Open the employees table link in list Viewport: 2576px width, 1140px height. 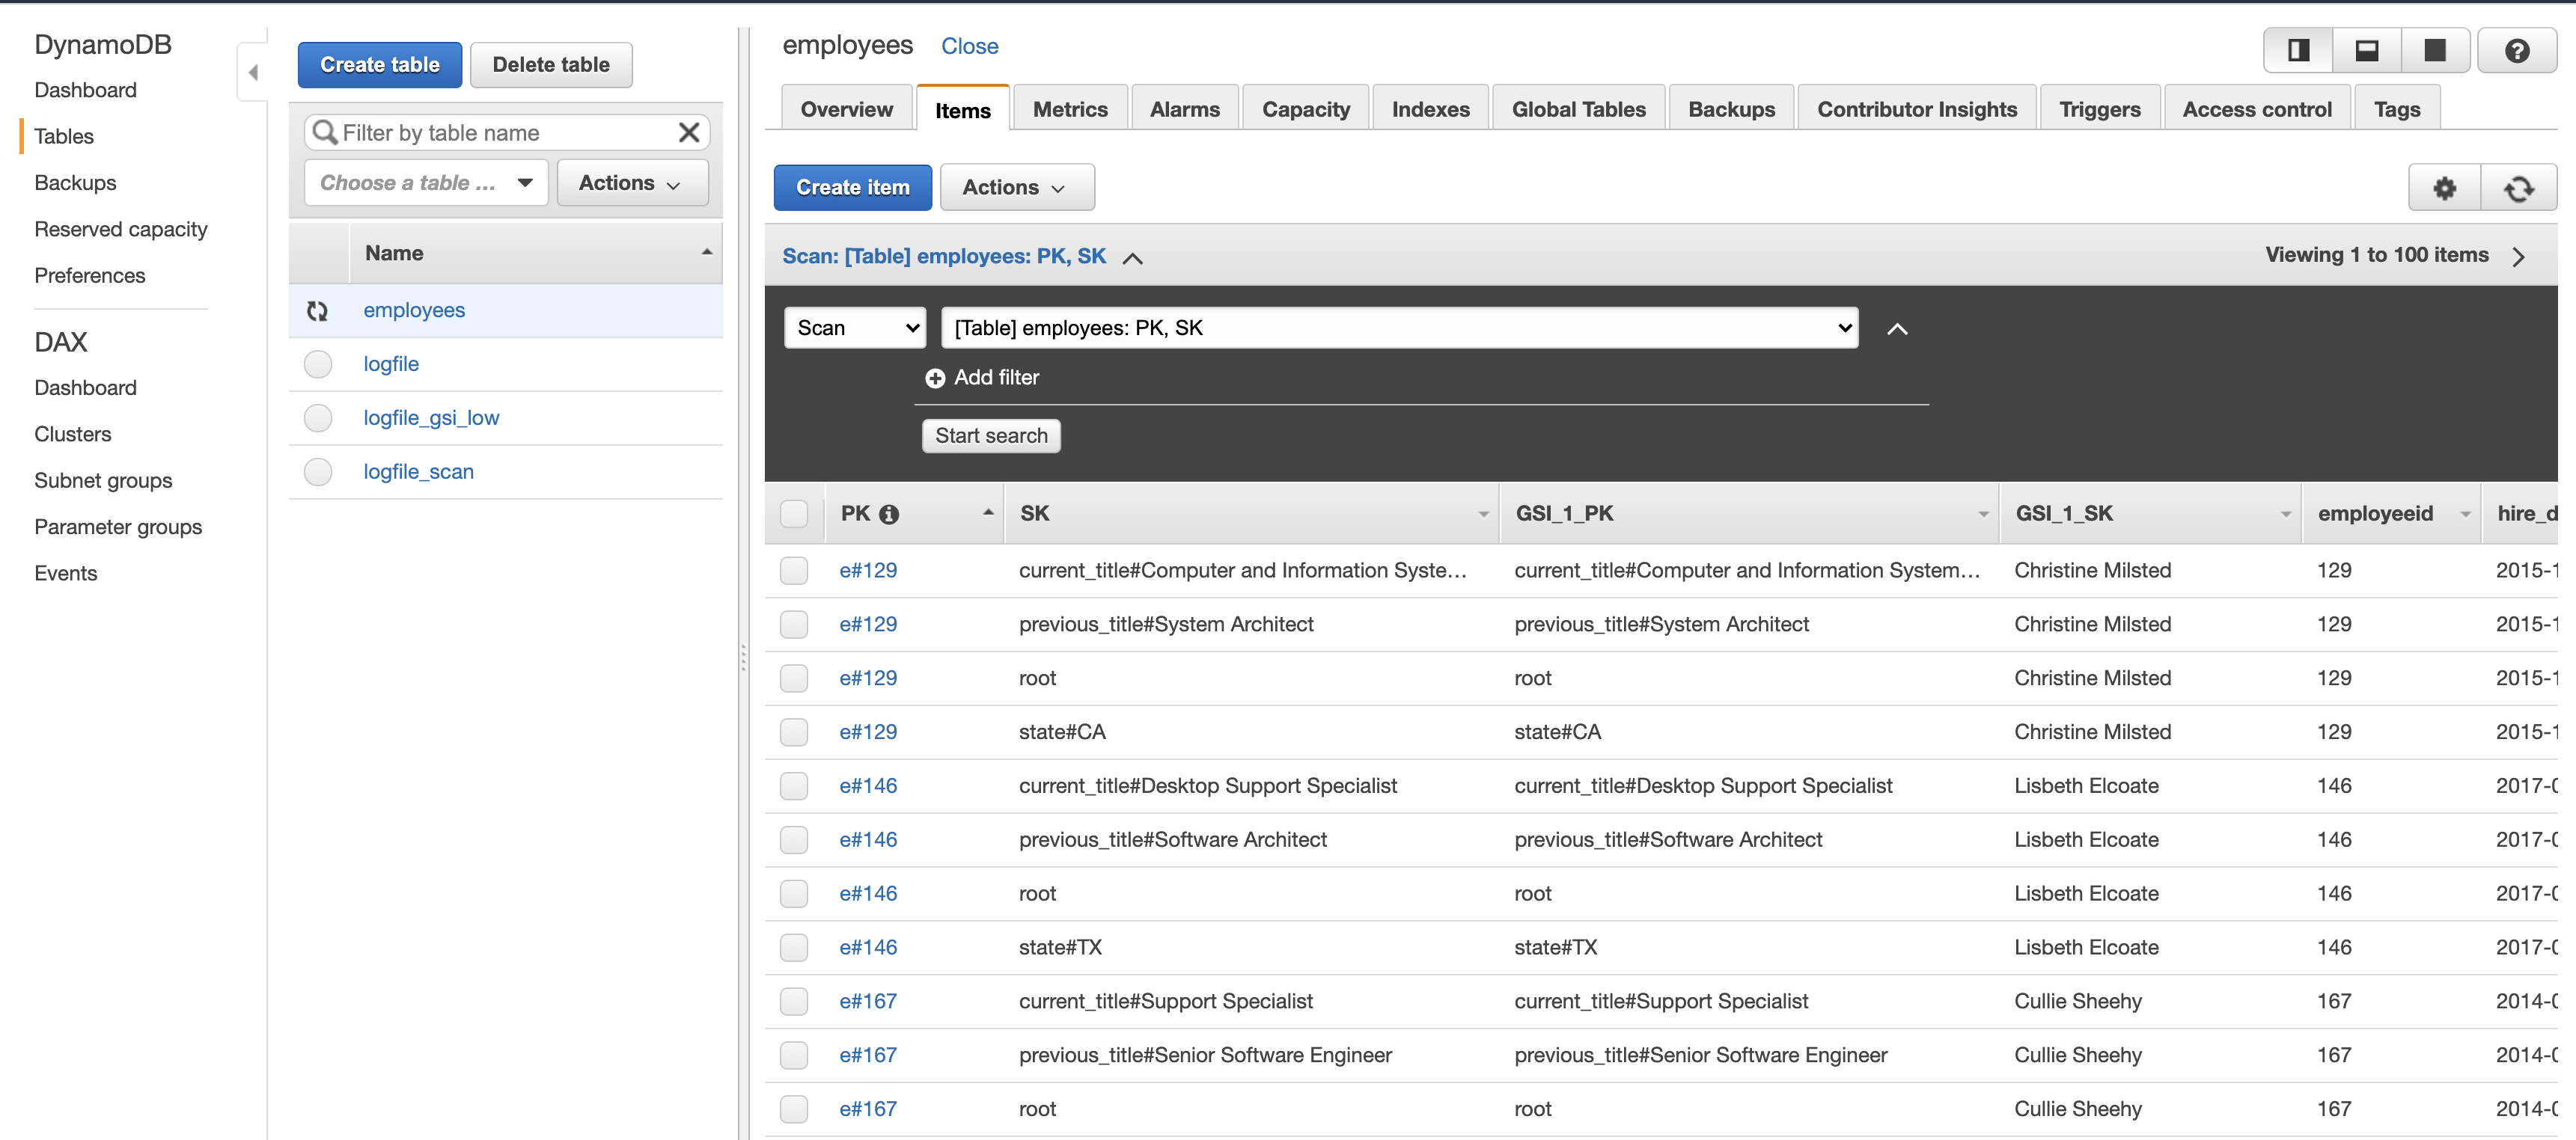(414, 310)
